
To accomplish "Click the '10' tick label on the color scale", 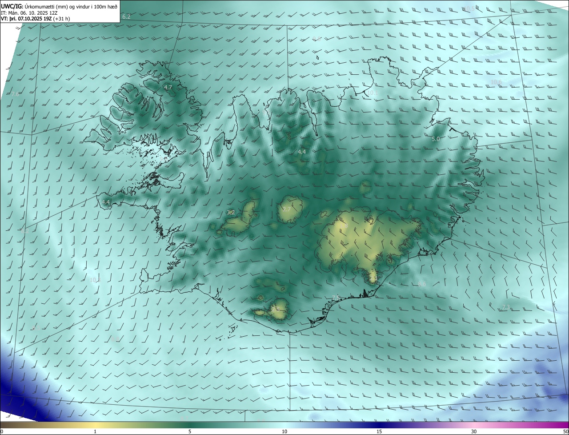I will pyautogui.click(x=284, y=431).
